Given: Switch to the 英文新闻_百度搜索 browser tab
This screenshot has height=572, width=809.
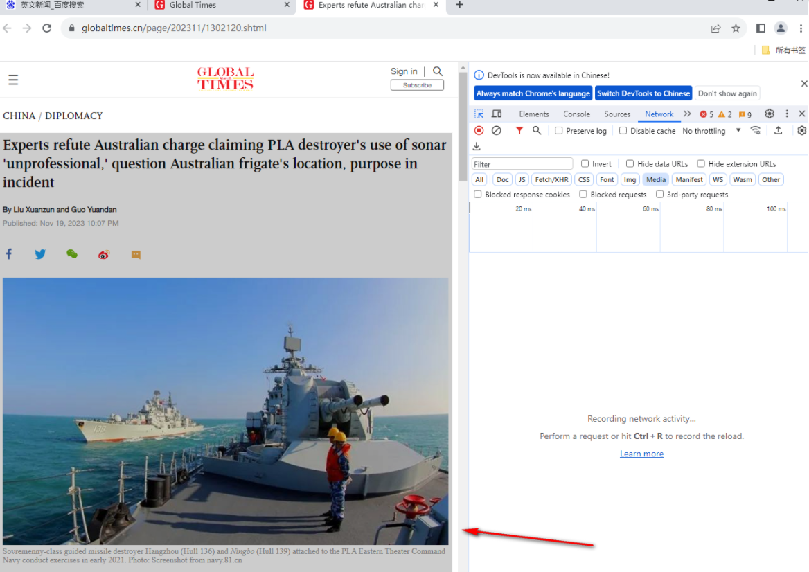Looking at the screenshot, I should [72, 5].
